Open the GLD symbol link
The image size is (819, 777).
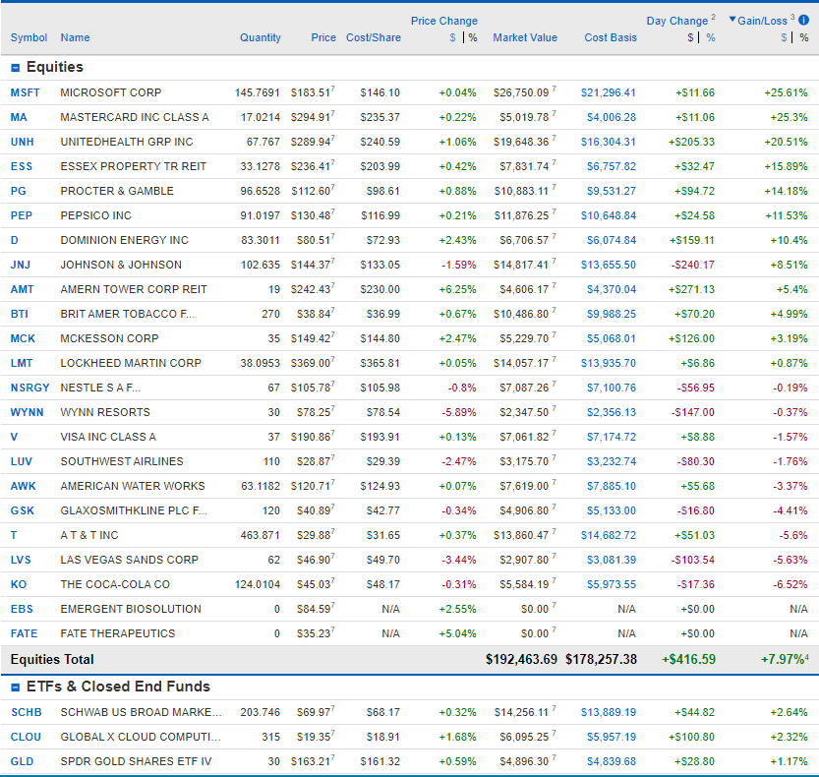tap(22, 761)
